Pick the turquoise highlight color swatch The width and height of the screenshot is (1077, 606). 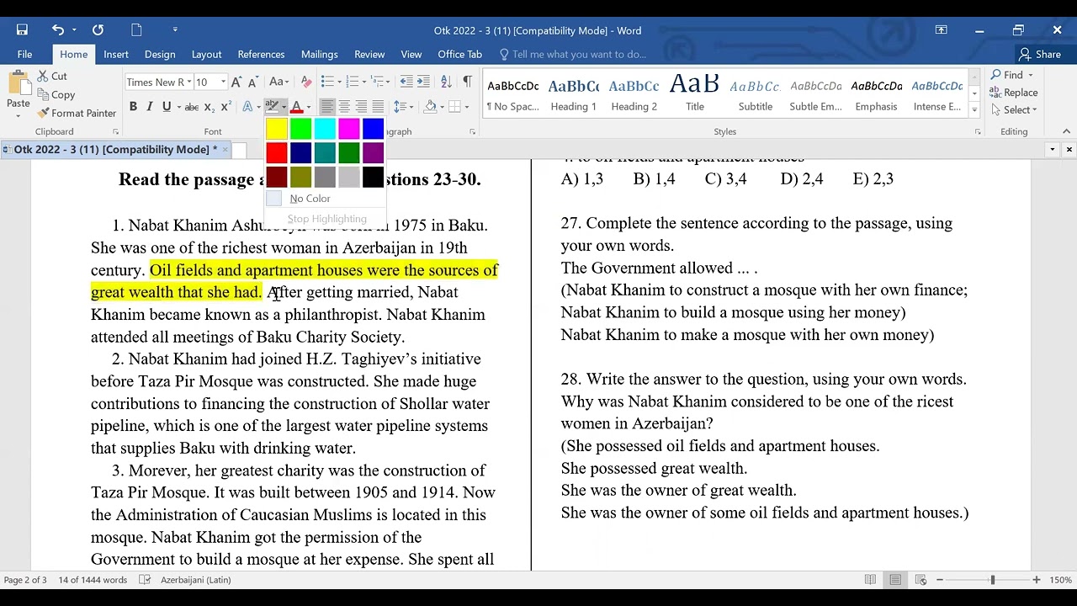325,129
